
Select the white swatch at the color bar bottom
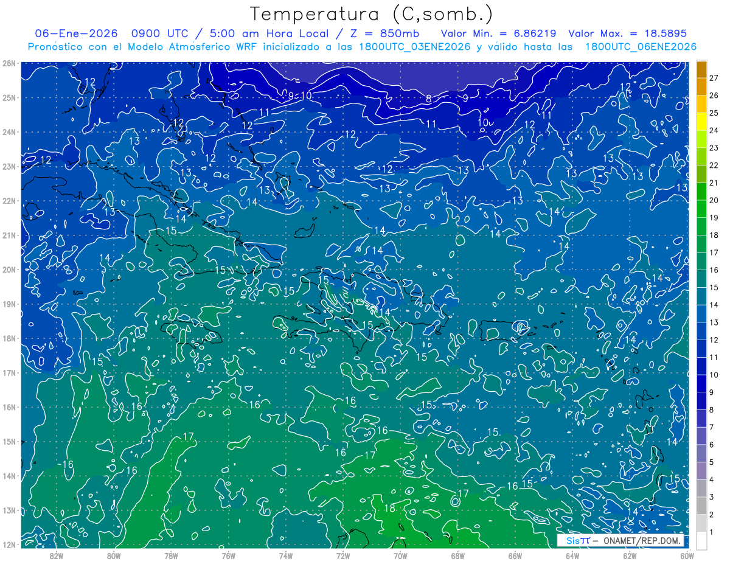(701, 541)
